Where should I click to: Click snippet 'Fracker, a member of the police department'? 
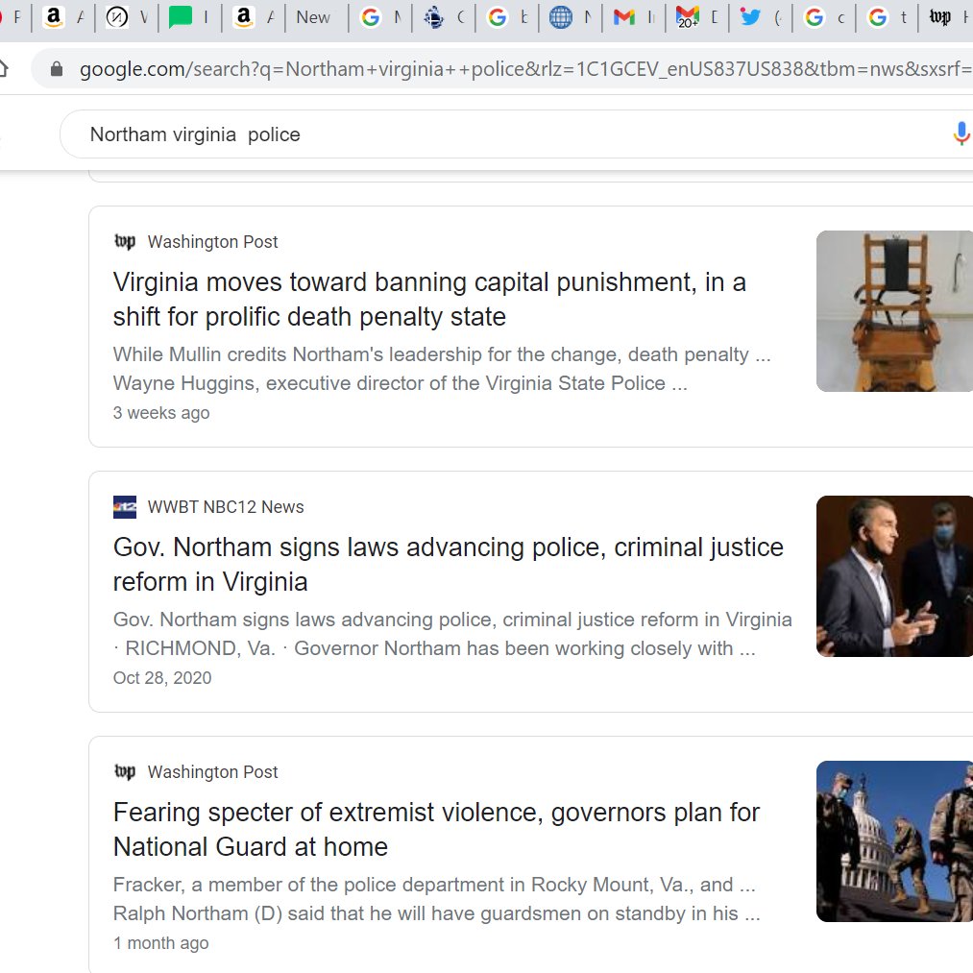[436, 898]
